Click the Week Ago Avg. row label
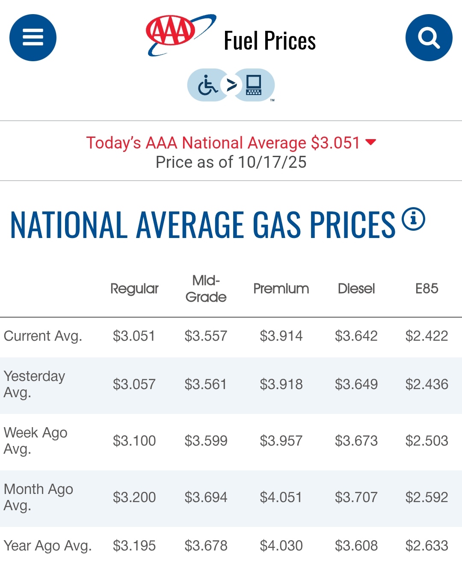This screenshot has width=462, height=574. (36, 440)
